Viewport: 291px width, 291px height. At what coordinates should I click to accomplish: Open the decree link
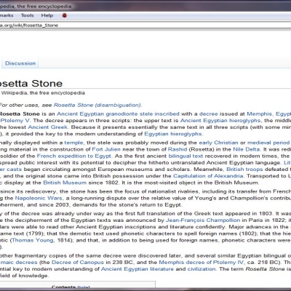pos(209,113)
